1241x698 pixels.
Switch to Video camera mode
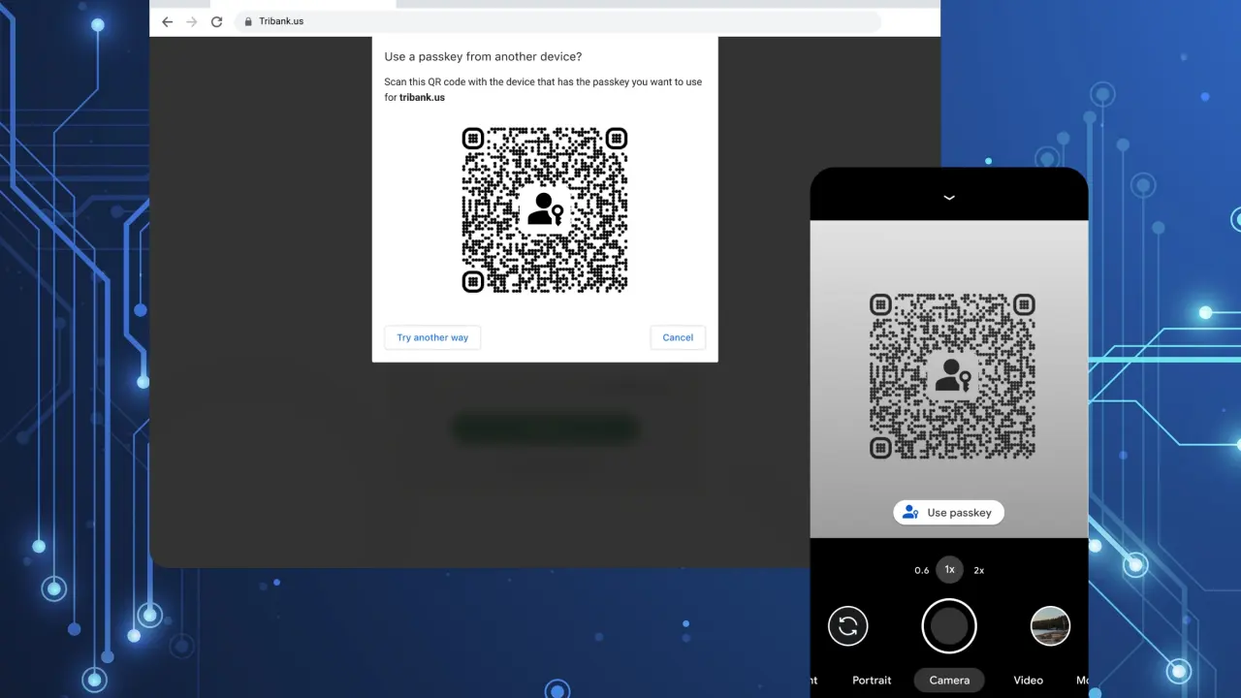click(1028, 680)
